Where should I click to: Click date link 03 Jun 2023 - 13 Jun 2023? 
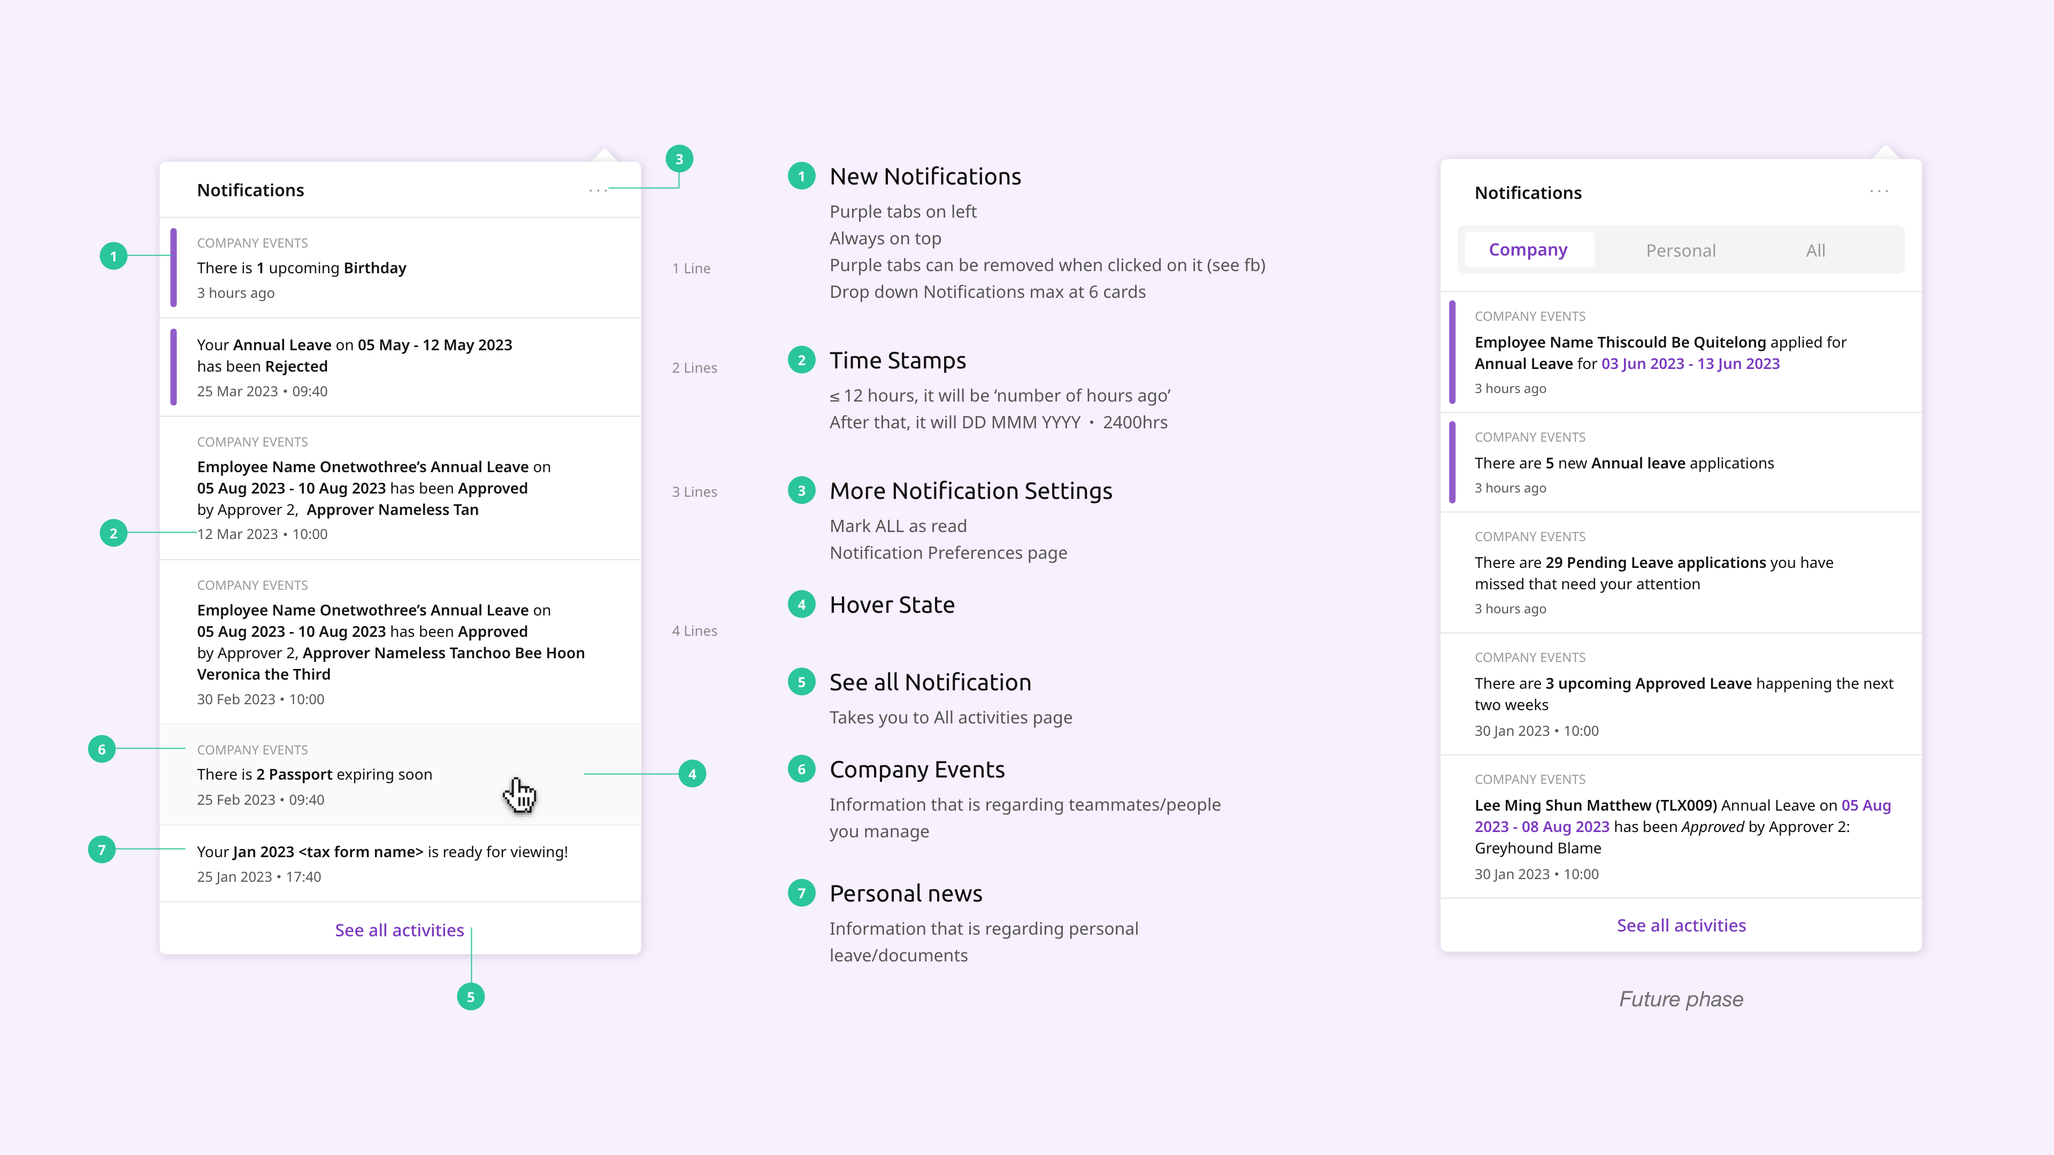[1690, 364]
